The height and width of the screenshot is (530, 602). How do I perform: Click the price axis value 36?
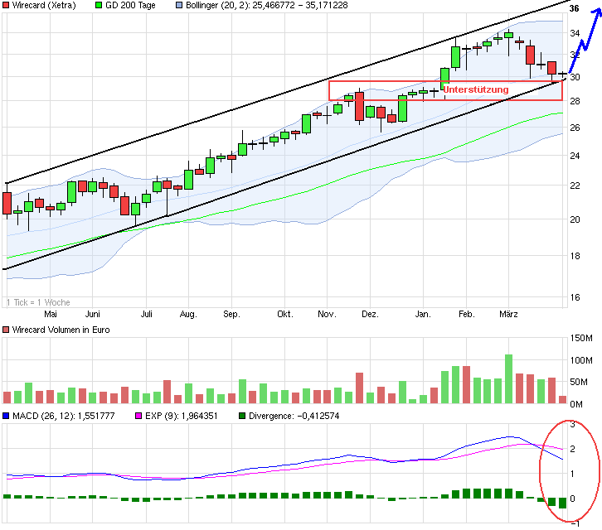[x=574, y=8]
